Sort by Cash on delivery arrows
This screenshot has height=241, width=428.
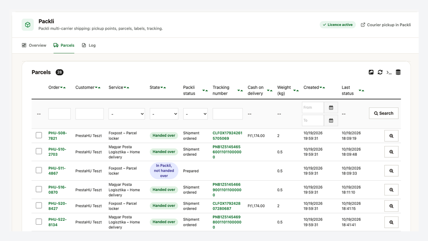pos(270,90)
